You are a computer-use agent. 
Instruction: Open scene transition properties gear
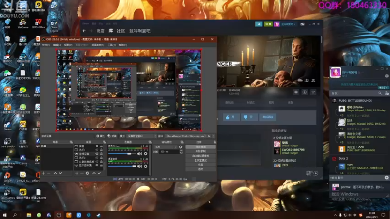(181, 147)
